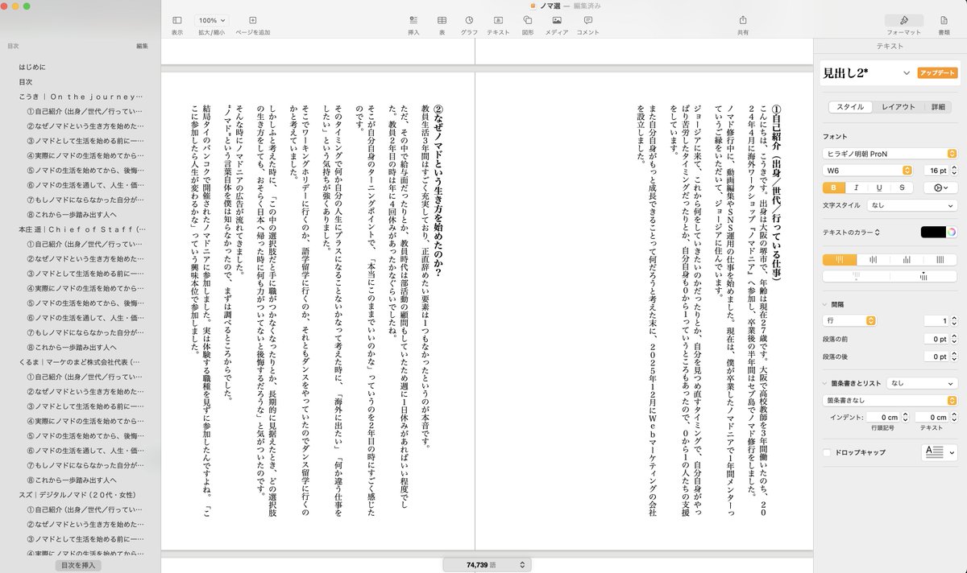This screenshot has height=573, width=967.
Task: Click the line spacing value 1 stepper
Action: click(x=955, y=320)
